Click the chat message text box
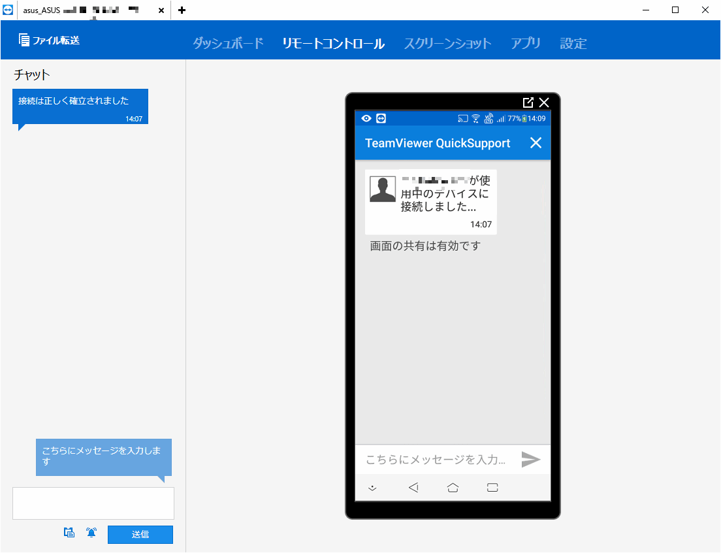 click(93, 503)
